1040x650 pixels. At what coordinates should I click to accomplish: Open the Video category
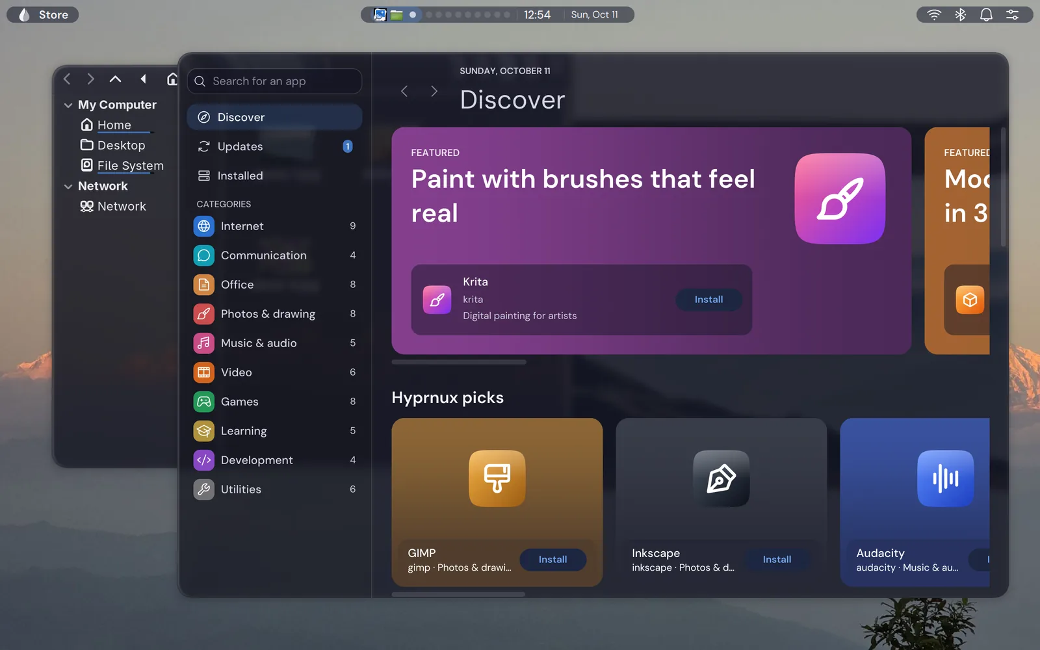pyautogui.click(x=274, y=372)
